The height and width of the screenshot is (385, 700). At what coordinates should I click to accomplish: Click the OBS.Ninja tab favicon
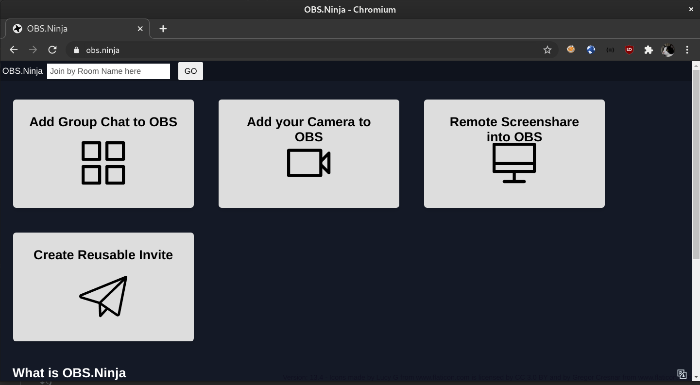17,29
